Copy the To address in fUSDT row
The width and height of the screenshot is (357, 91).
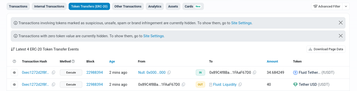[255, 72]
